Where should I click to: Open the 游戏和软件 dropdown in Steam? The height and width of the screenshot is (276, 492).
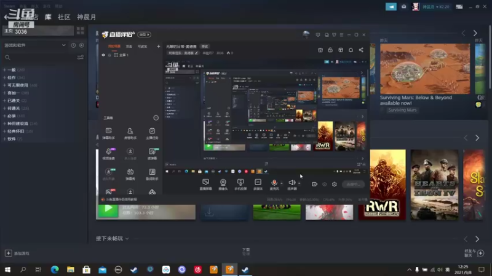[x=35, y=45]
